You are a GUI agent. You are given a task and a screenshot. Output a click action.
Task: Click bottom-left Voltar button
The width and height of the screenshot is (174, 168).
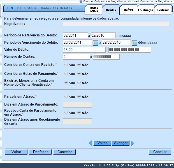pos(16,152)
